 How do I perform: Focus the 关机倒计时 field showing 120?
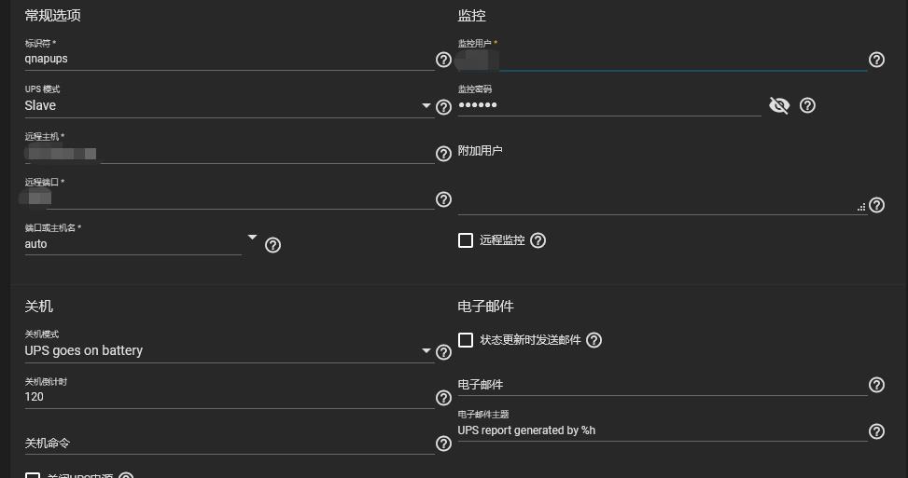230,397
